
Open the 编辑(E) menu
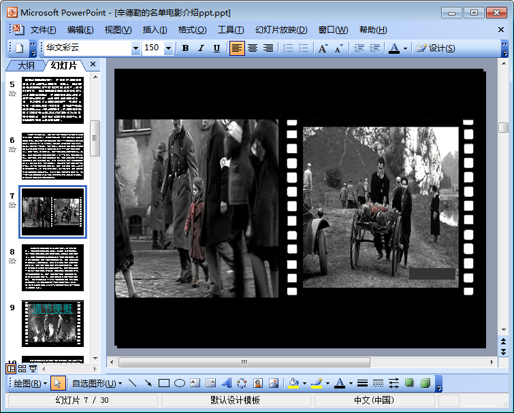tap(80, 30)
